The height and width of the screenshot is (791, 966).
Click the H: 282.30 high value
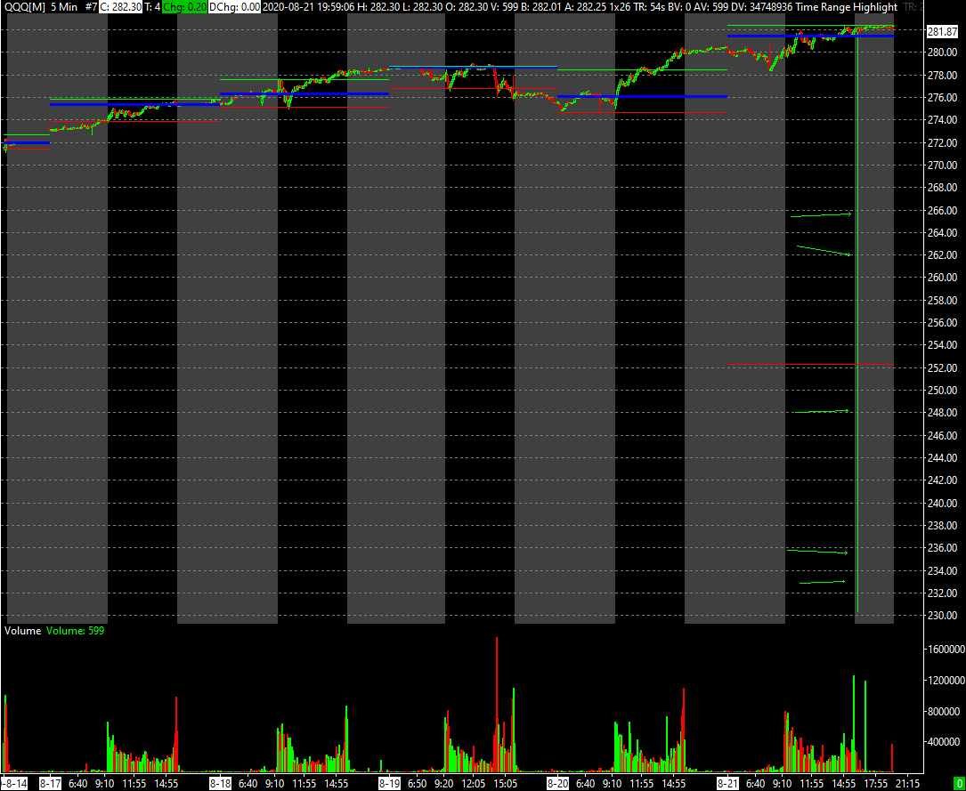point(378,7)
